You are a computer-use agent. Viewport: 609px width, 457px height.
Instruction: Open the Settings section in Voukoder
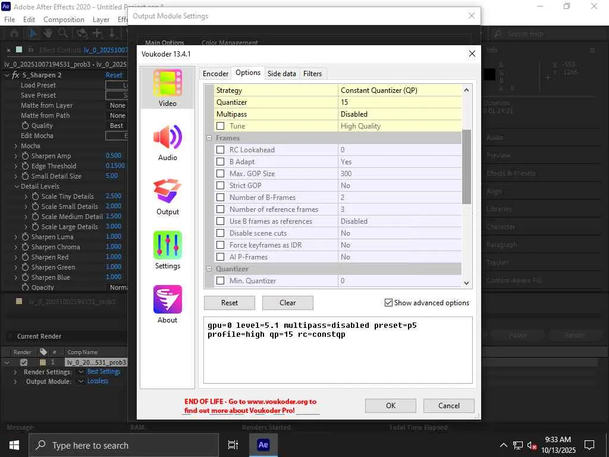(x=167, y=251)
